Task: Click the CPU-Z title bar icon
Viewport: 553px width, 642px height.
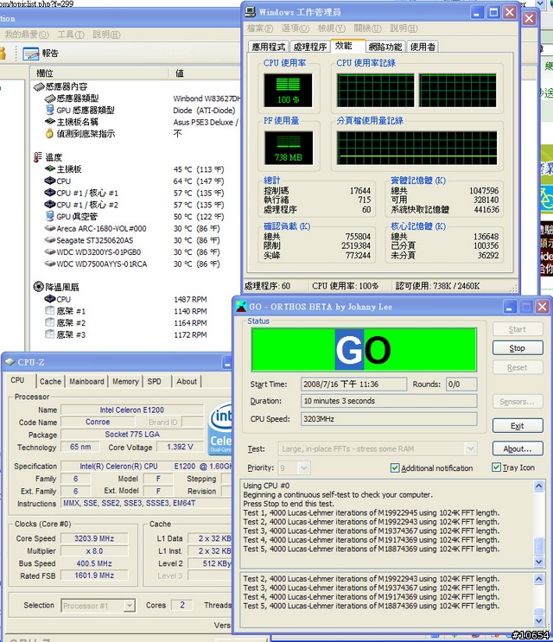Action: point(10,362)
